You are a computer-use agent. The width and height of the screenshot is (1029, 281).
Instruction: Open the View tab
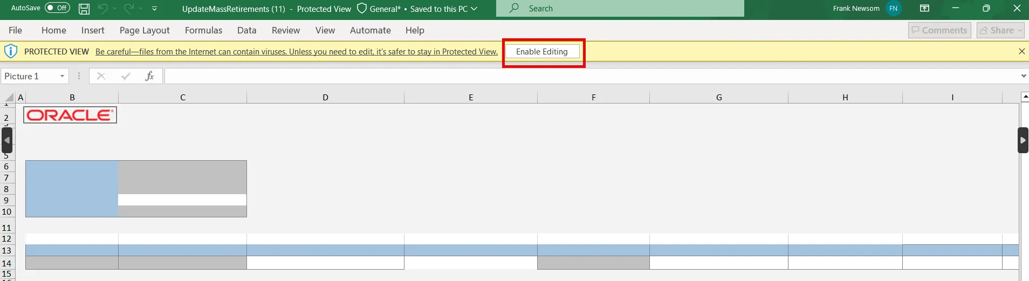click(325, 30)
